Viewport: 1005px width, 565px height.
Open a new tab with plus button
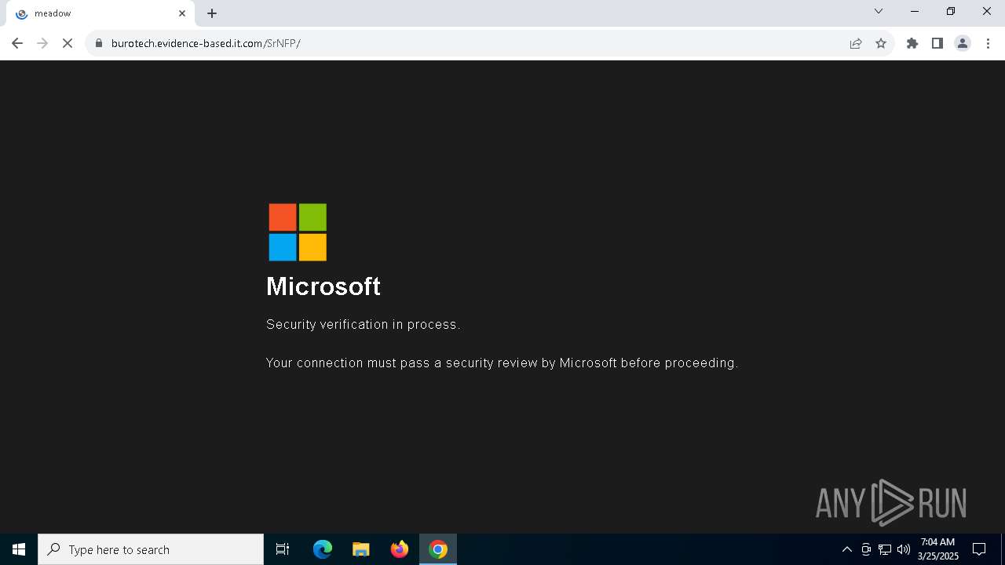(x=212, y=13)
